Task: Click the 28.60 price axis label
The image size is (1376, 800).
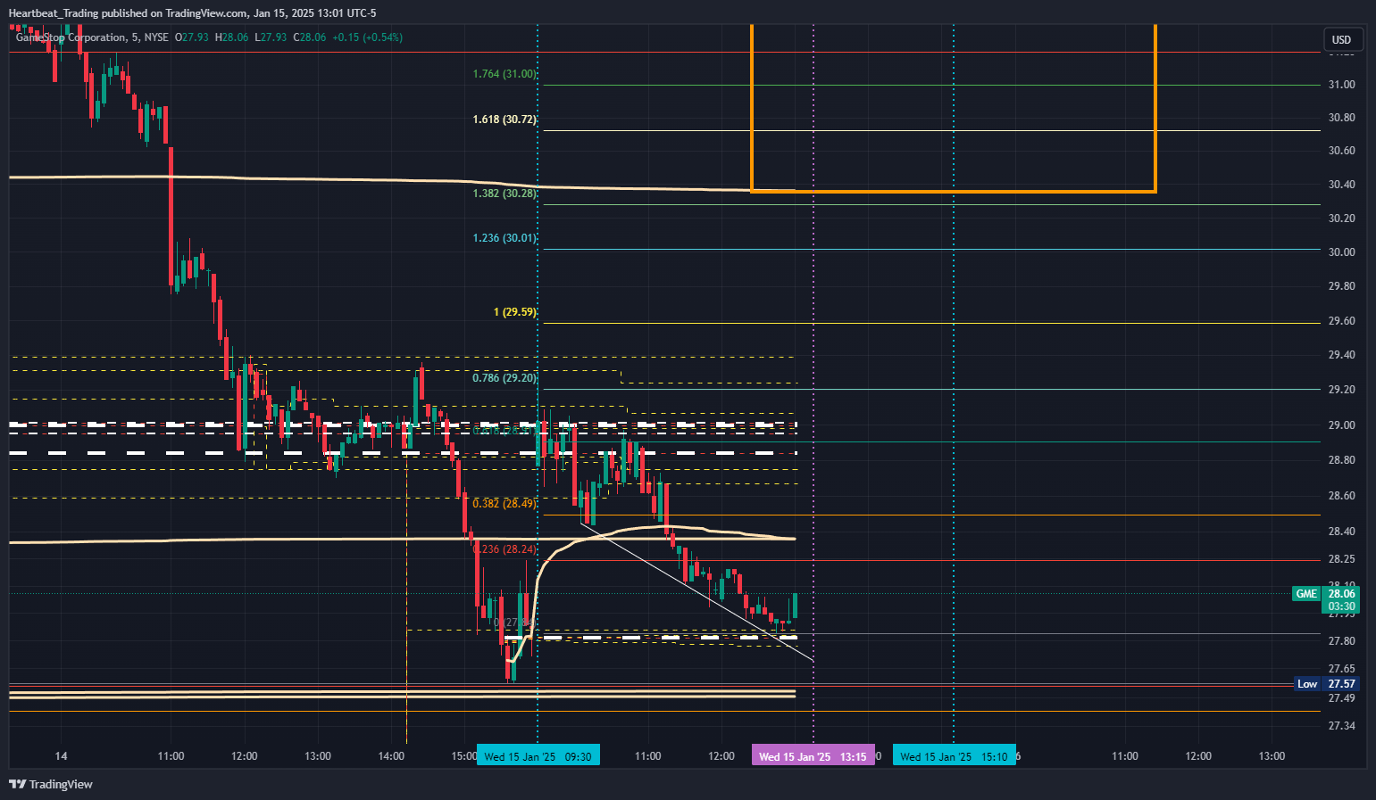Action: coord(1341,496)
